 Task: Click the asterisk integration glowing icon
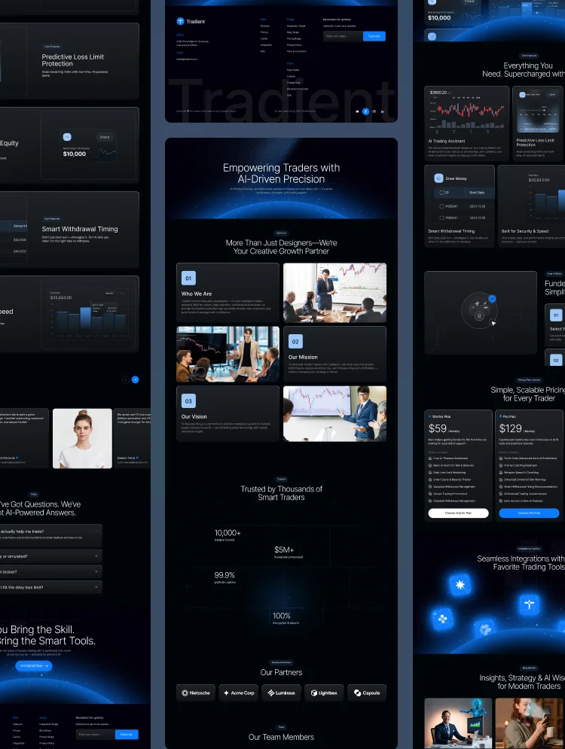tap(460, 585)
